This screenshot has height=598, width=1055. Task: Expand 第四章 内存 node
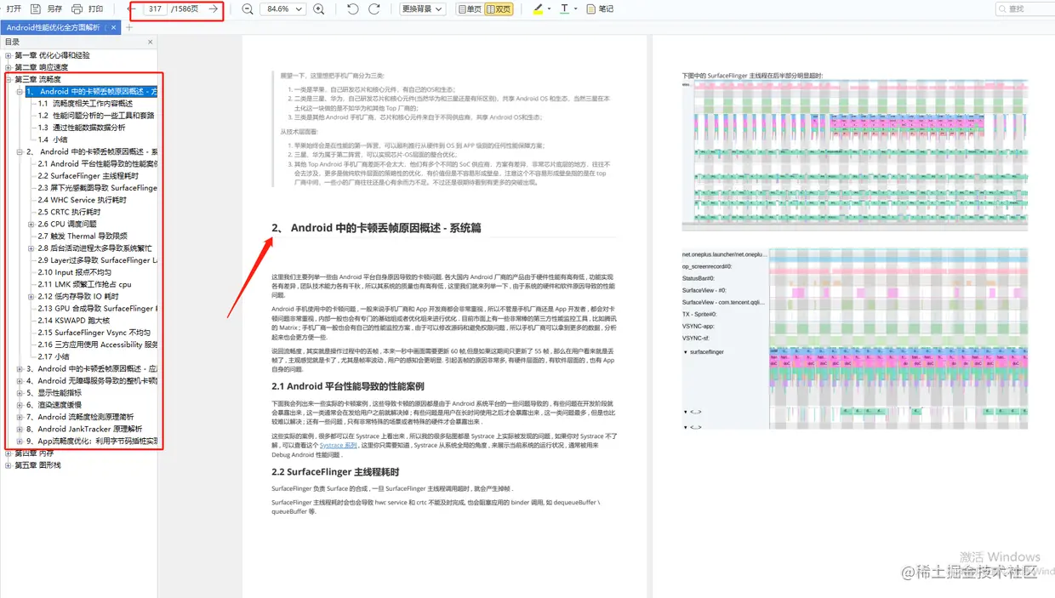[x=9, y=453]
